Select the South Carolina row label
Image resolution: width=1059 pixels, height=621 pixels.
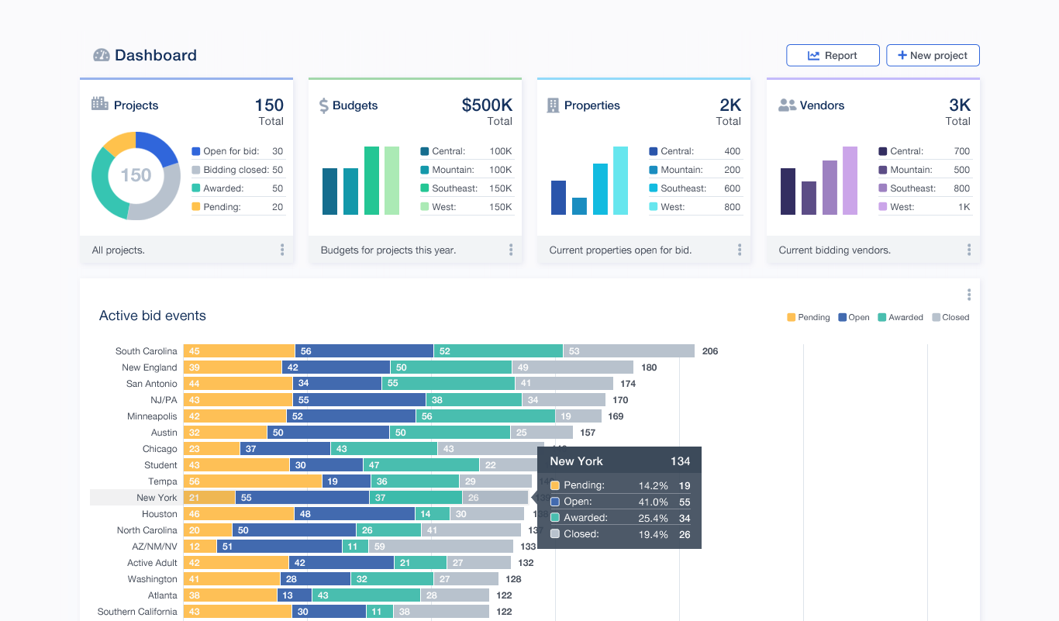click(147, 351)
